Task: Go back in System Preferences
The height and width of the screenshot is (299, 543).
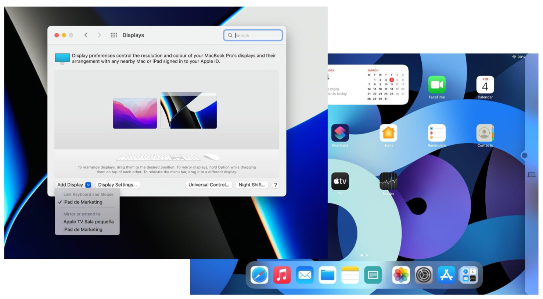Action: coord(86,35)
